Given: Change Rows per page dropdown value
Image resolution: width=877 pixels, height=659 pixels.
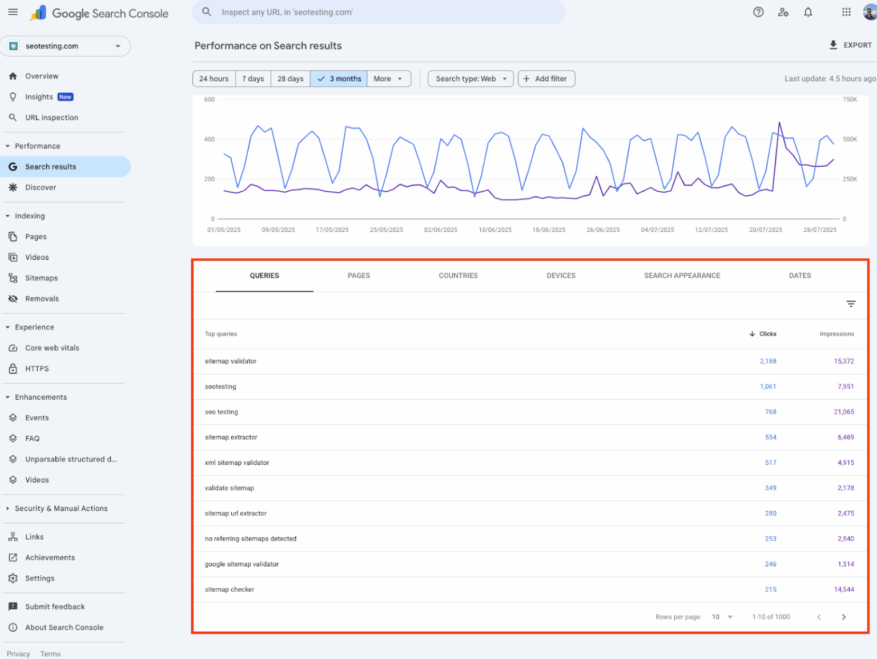Looking at the screenshot, I should (722, 617).
